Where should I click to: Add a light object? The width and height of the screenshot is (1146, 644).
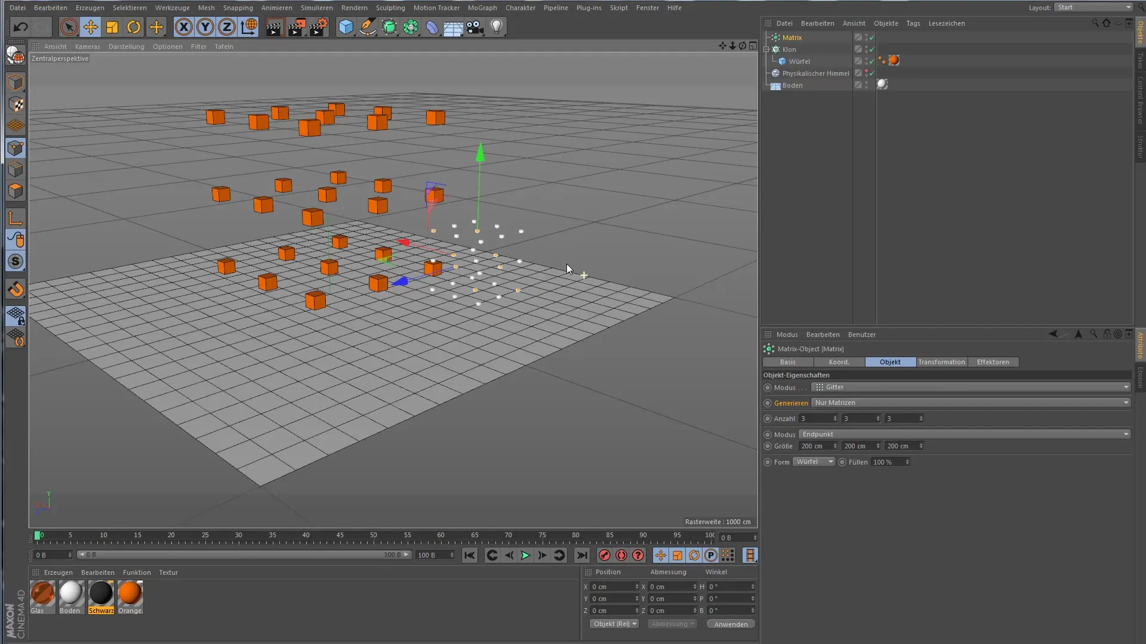[x=497, y=27]
